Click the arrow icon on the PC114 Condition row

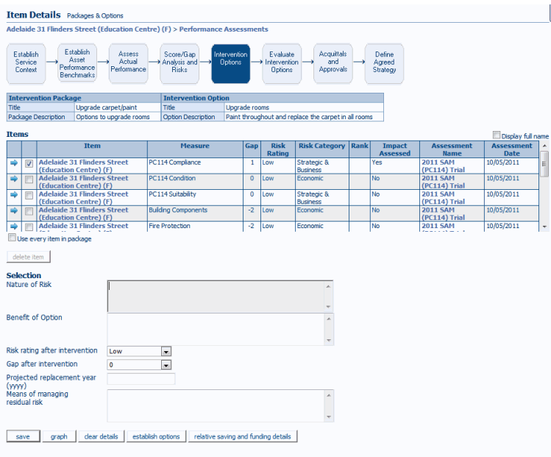tap(14, 179)
